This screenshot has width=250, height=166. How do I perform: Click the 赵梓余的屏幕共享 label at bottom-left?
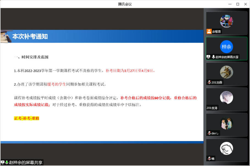[x=26, y=162]
